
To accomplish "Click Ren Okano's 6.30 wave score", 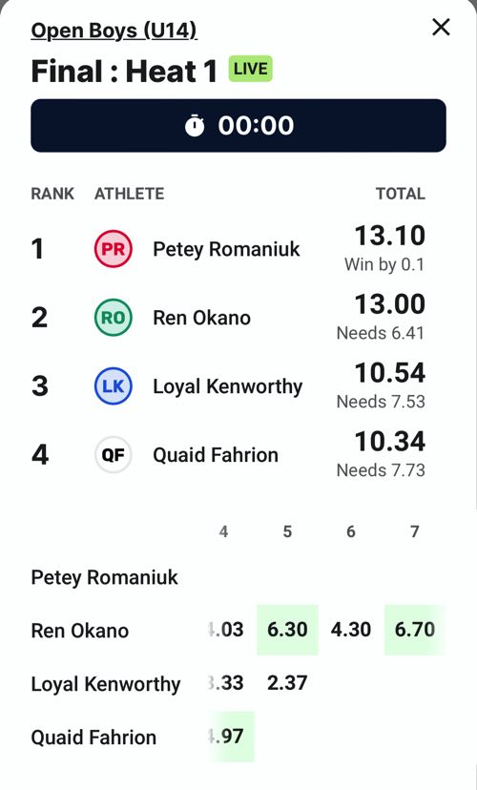I will 287,630.
